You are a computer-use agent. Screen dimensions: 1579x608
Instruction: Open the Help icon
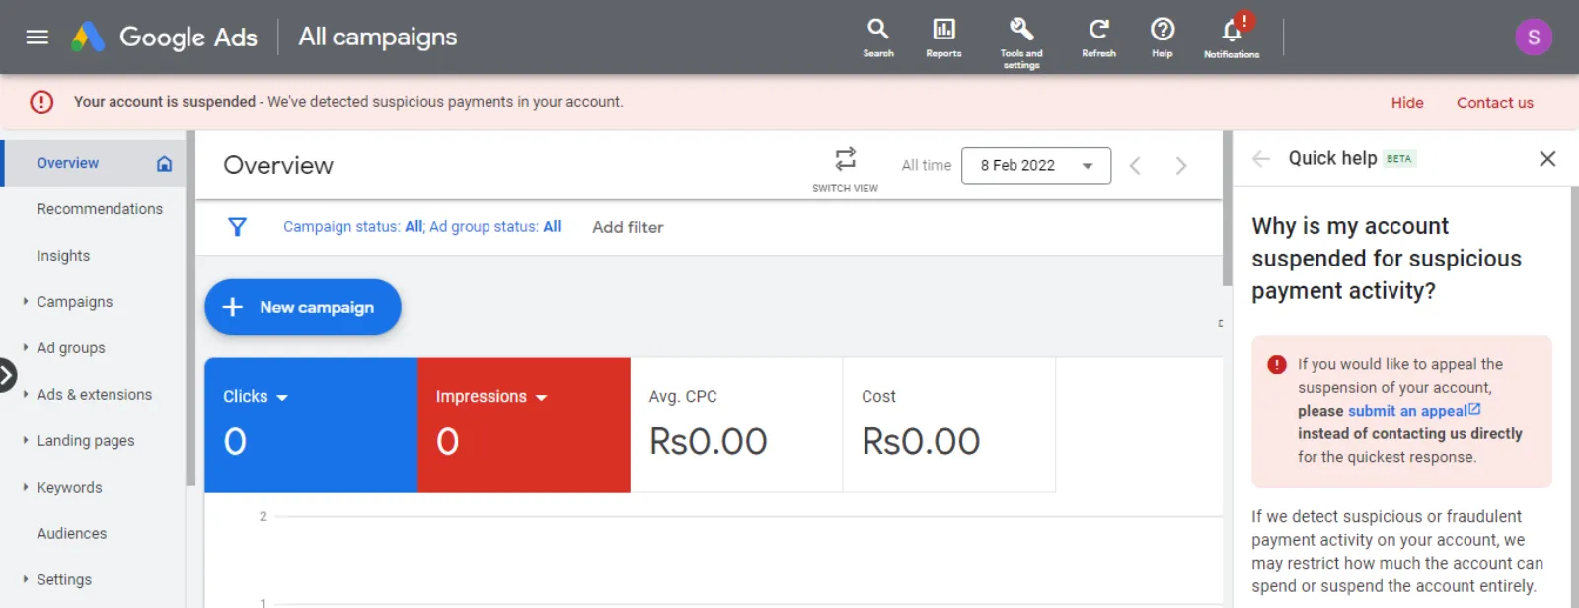point(1163,38)
